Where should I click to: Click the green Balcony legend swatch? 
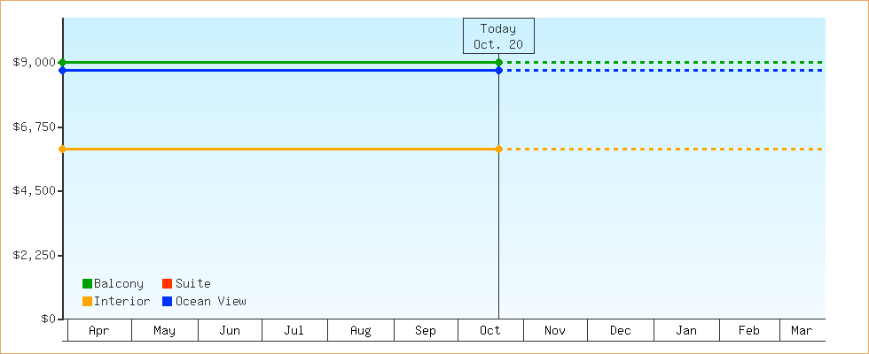87,284
